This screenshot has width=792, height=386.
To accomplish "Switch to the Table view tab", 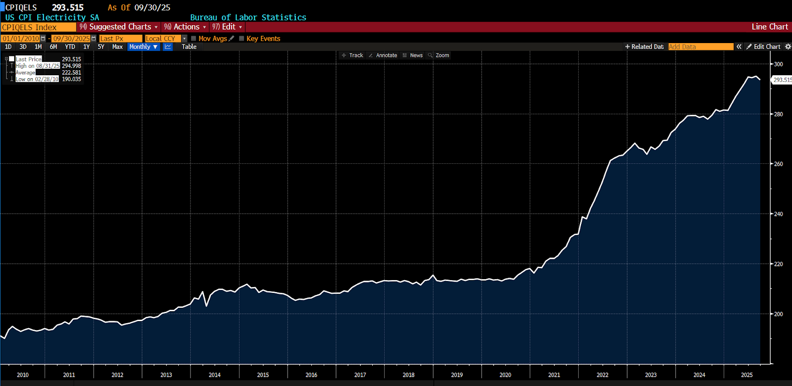I will (189, 47).
